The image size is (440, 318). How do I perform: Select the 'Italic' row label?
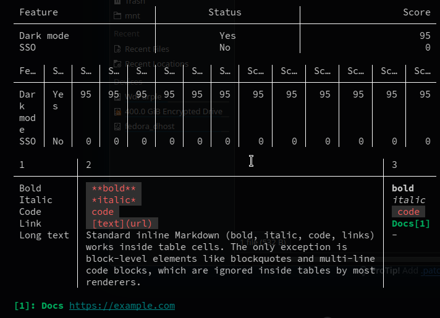click(36, 200)
